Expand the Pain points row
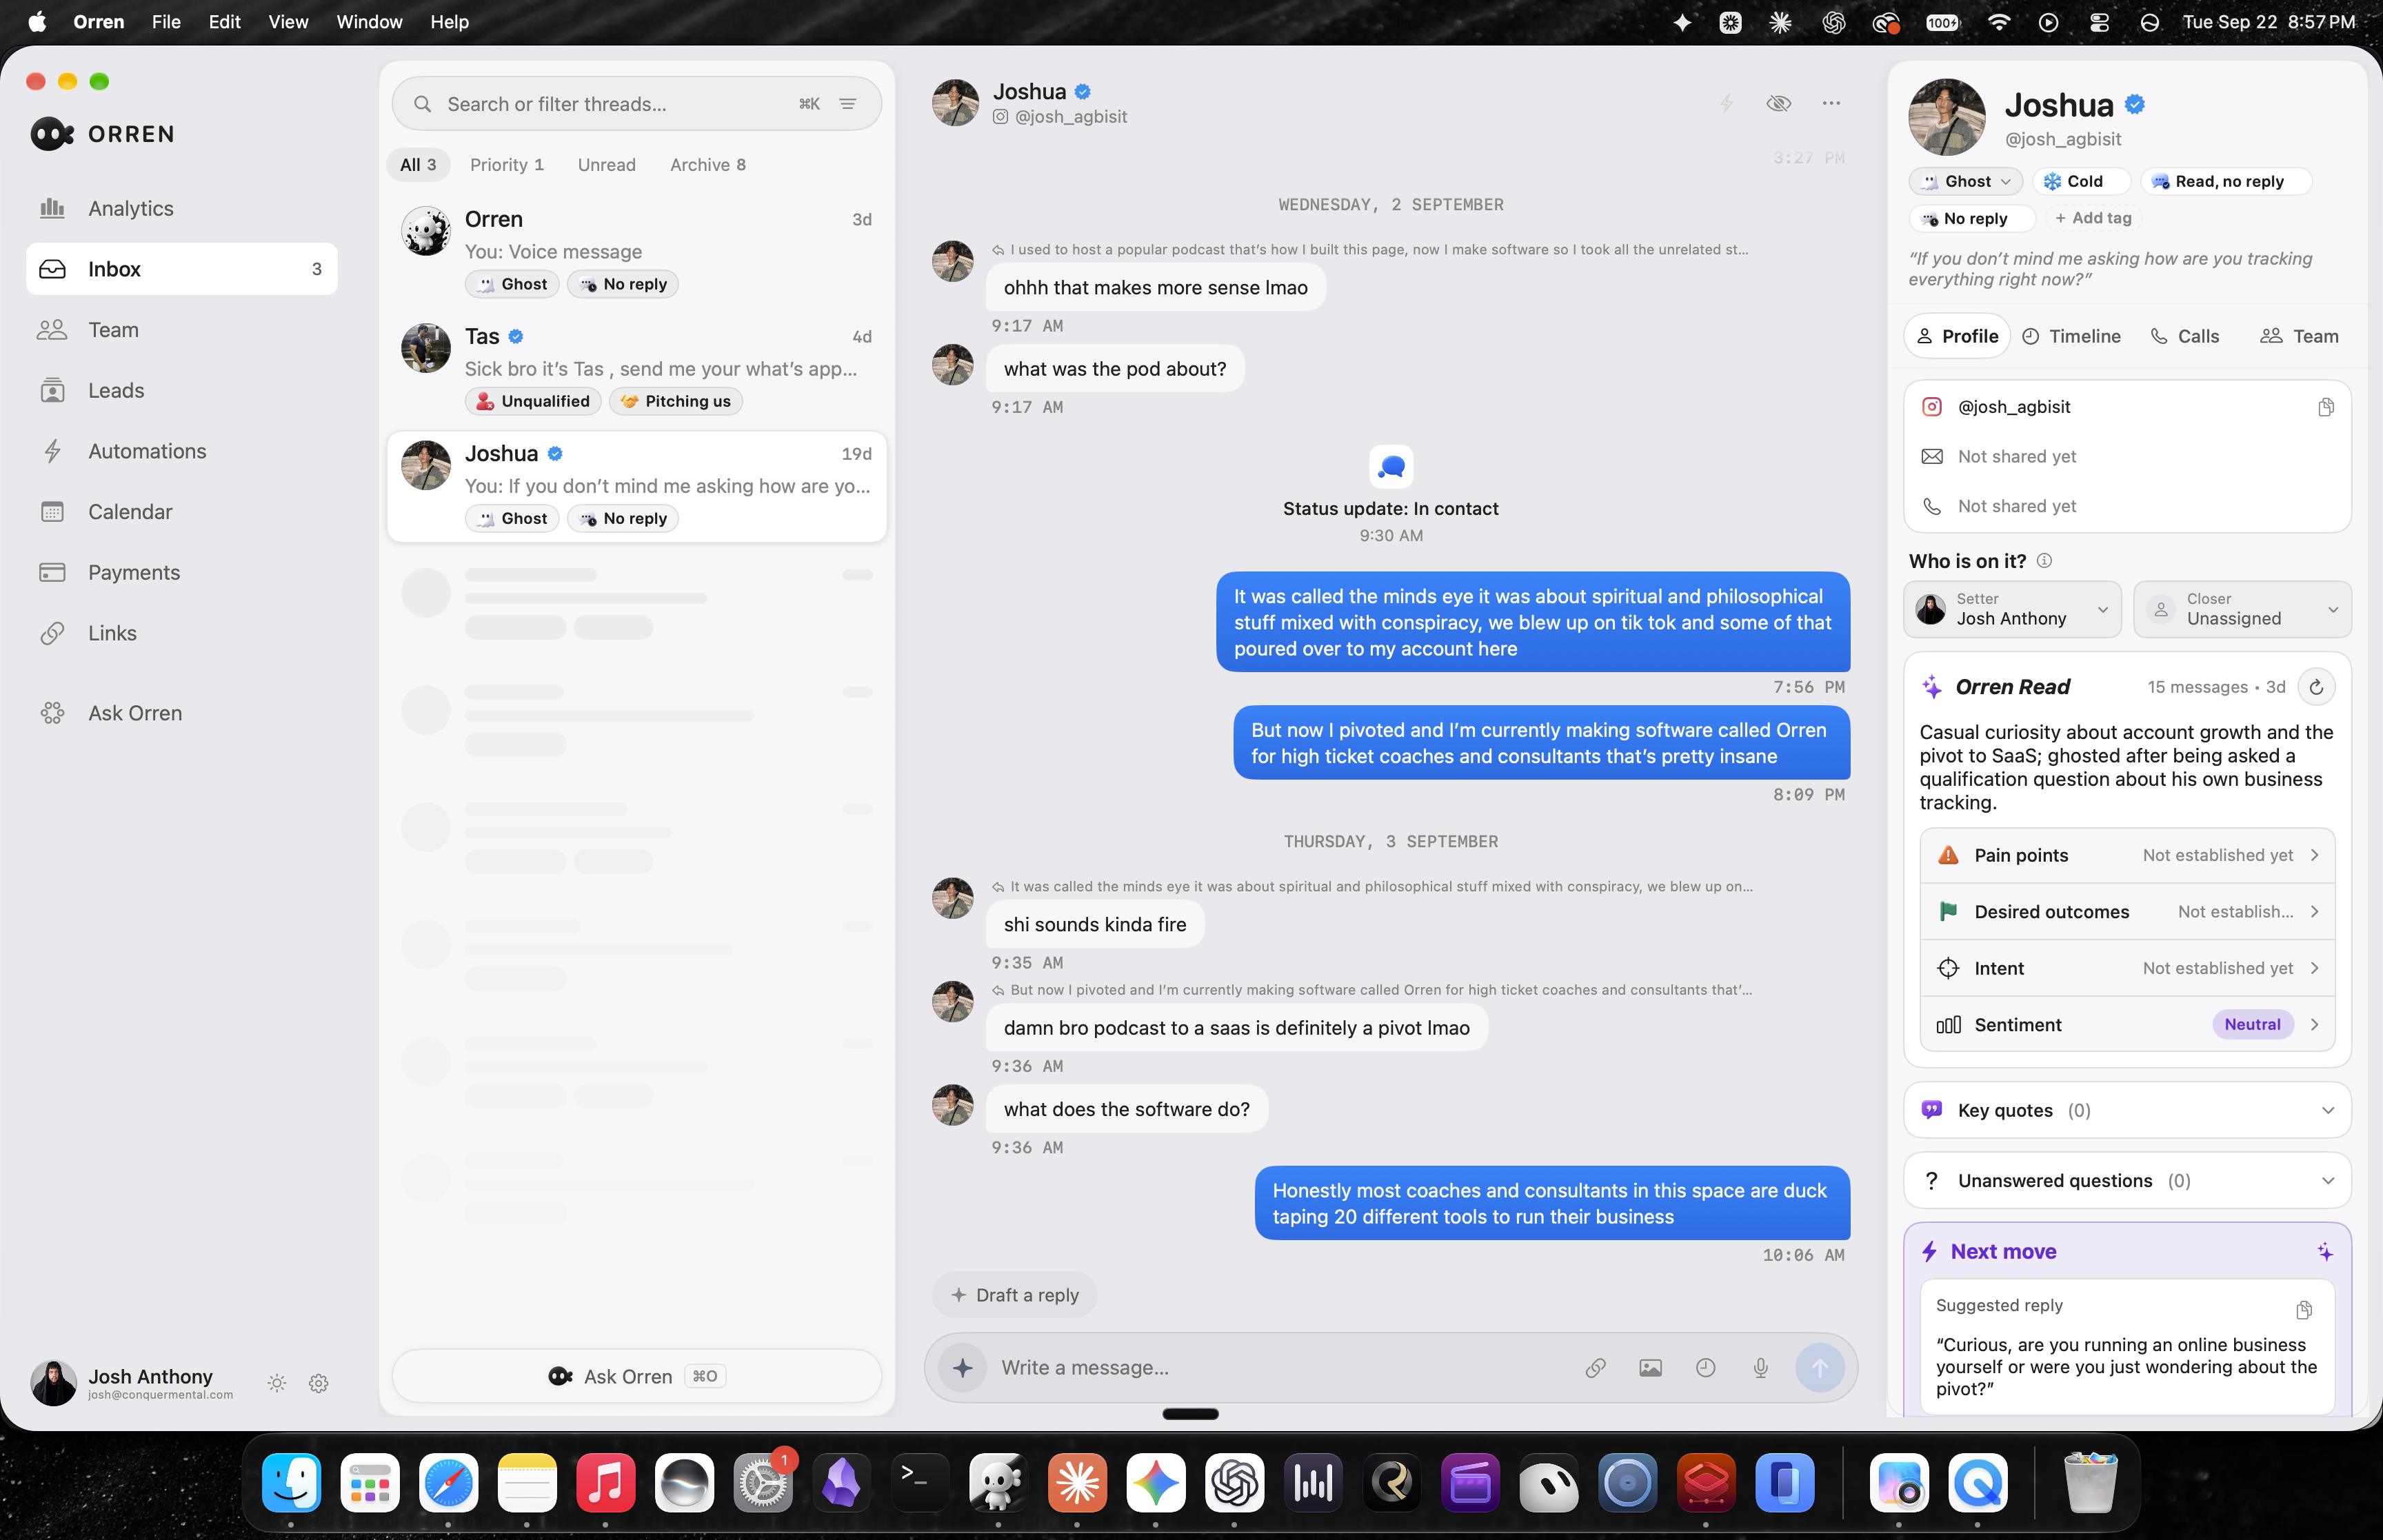 2127,855
